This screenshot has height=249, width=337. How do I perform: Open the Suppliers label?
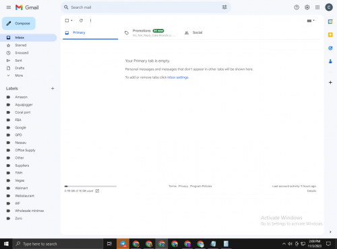[x=28, y=166]
